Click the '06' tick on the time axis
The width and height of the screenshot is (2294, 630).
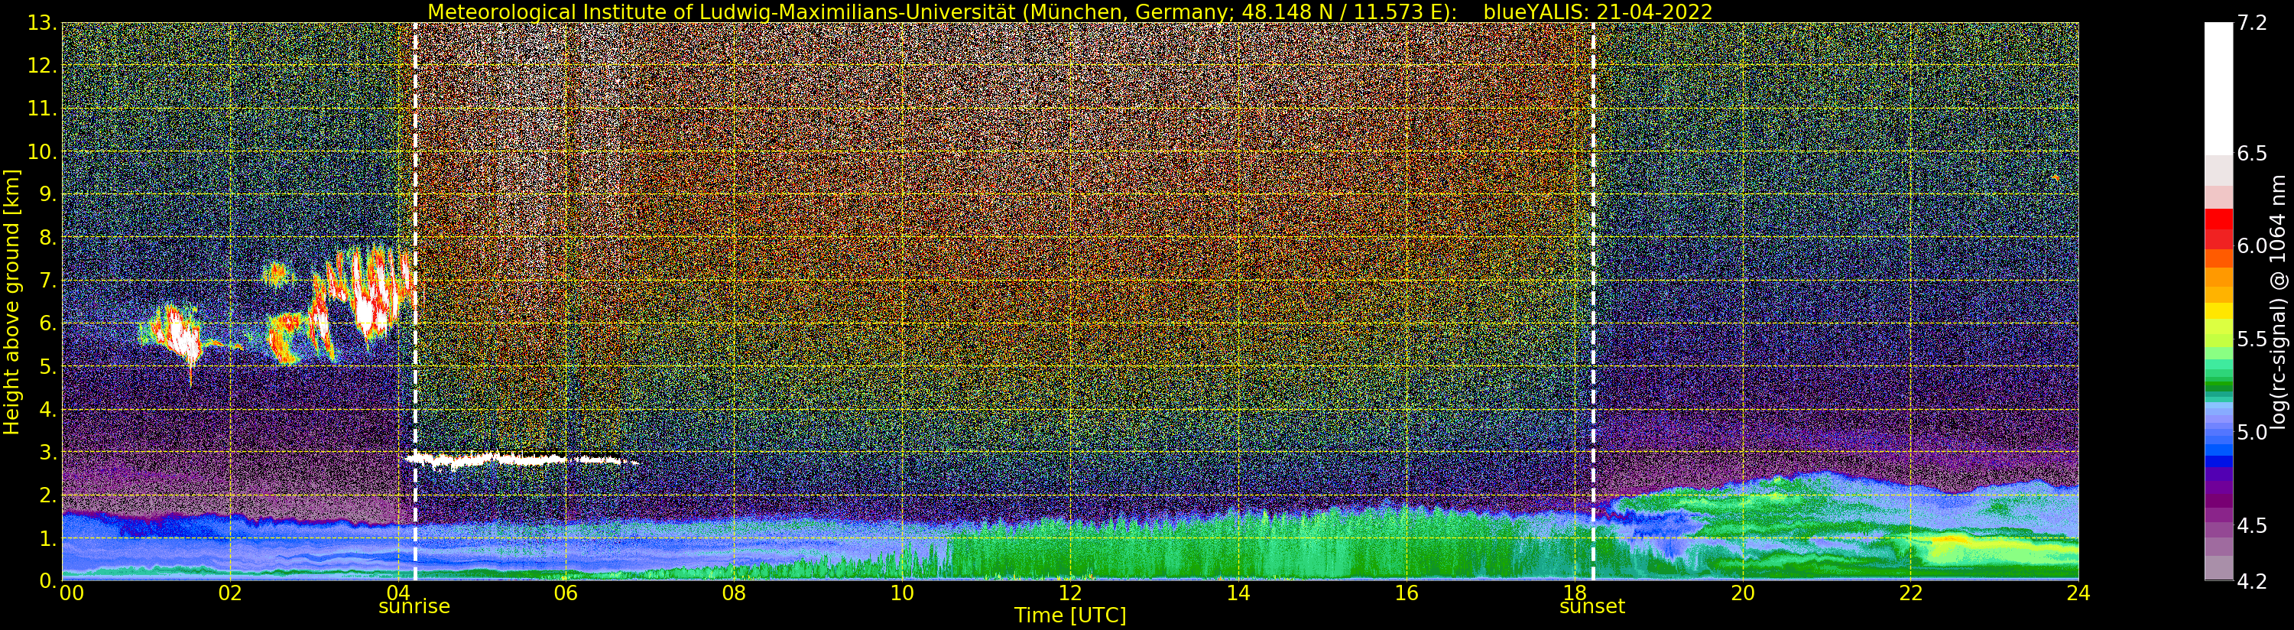(x=566, y=593)
